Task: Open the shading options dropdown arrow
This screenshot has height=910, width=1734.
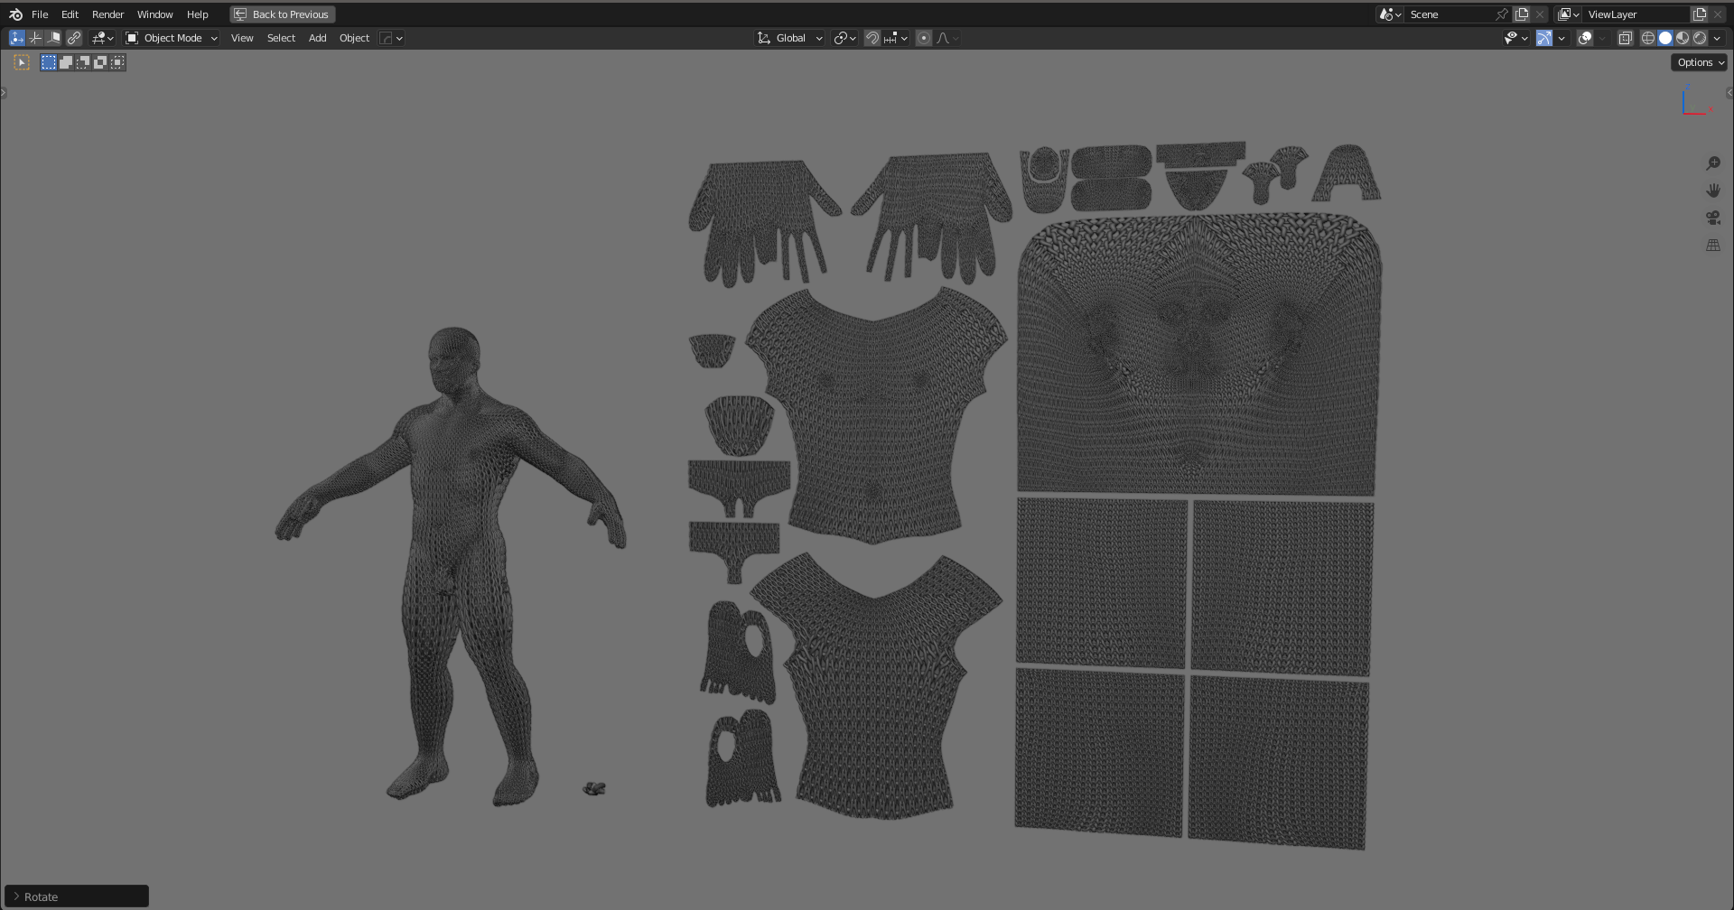Action: coord(1717,38)
